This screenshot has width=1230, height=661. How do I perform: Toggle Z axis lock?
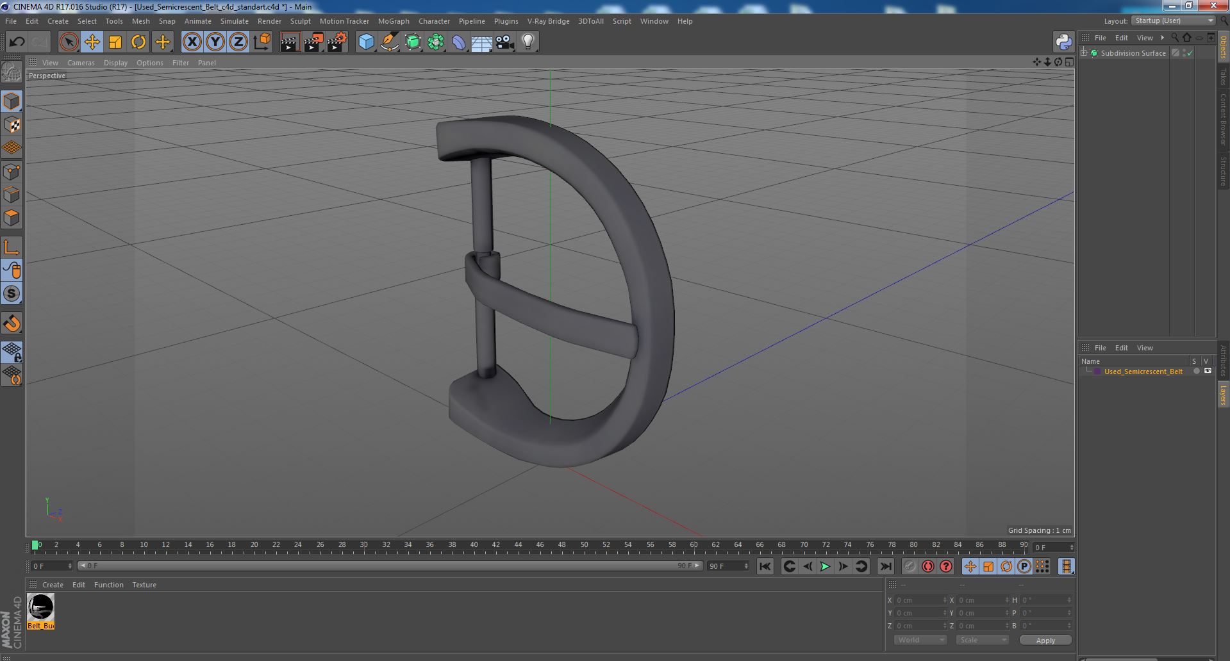click(x=238, y=42)
